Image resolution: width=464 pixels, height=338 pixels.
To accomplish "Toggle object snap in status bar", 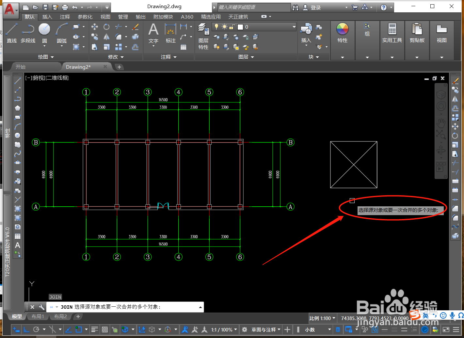I will pyautogui.click(x=79, y=330).
